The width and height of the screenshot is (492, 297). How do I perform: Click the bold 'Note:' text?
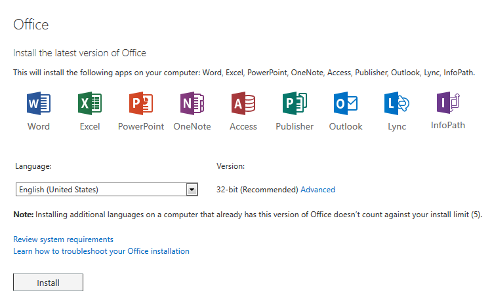[23, 215]
